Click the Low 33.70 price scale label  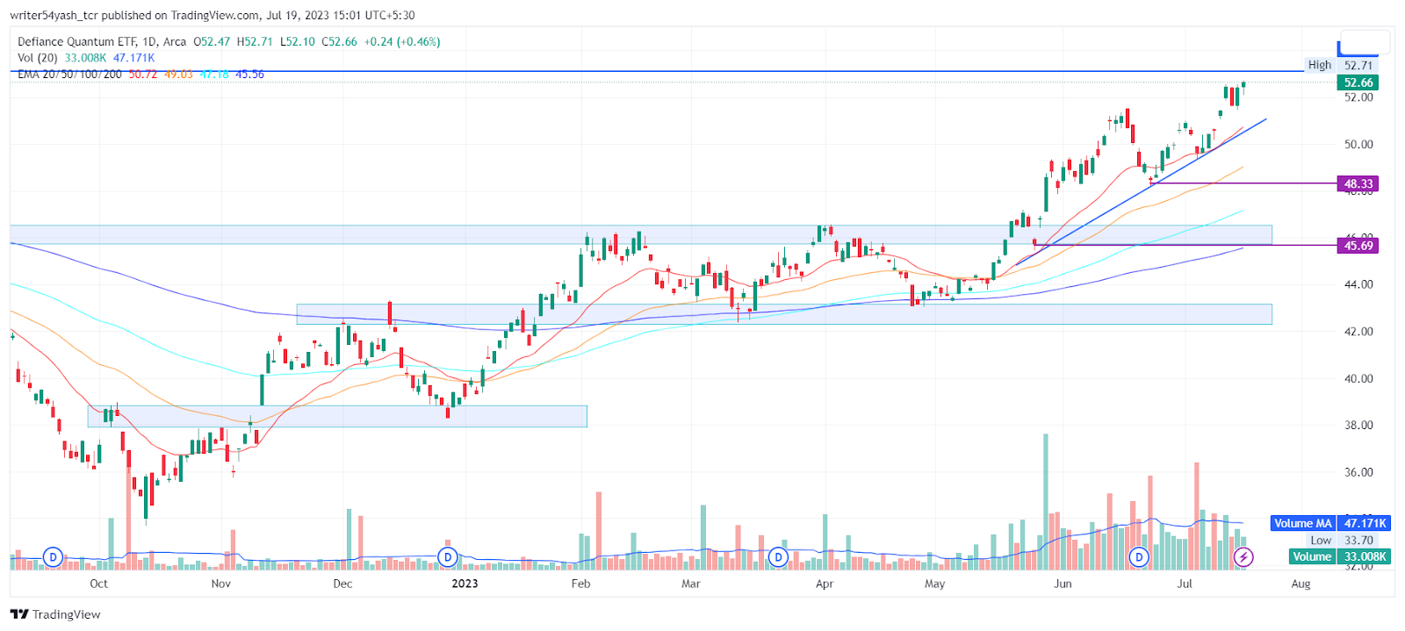[x=1341, y=541]
